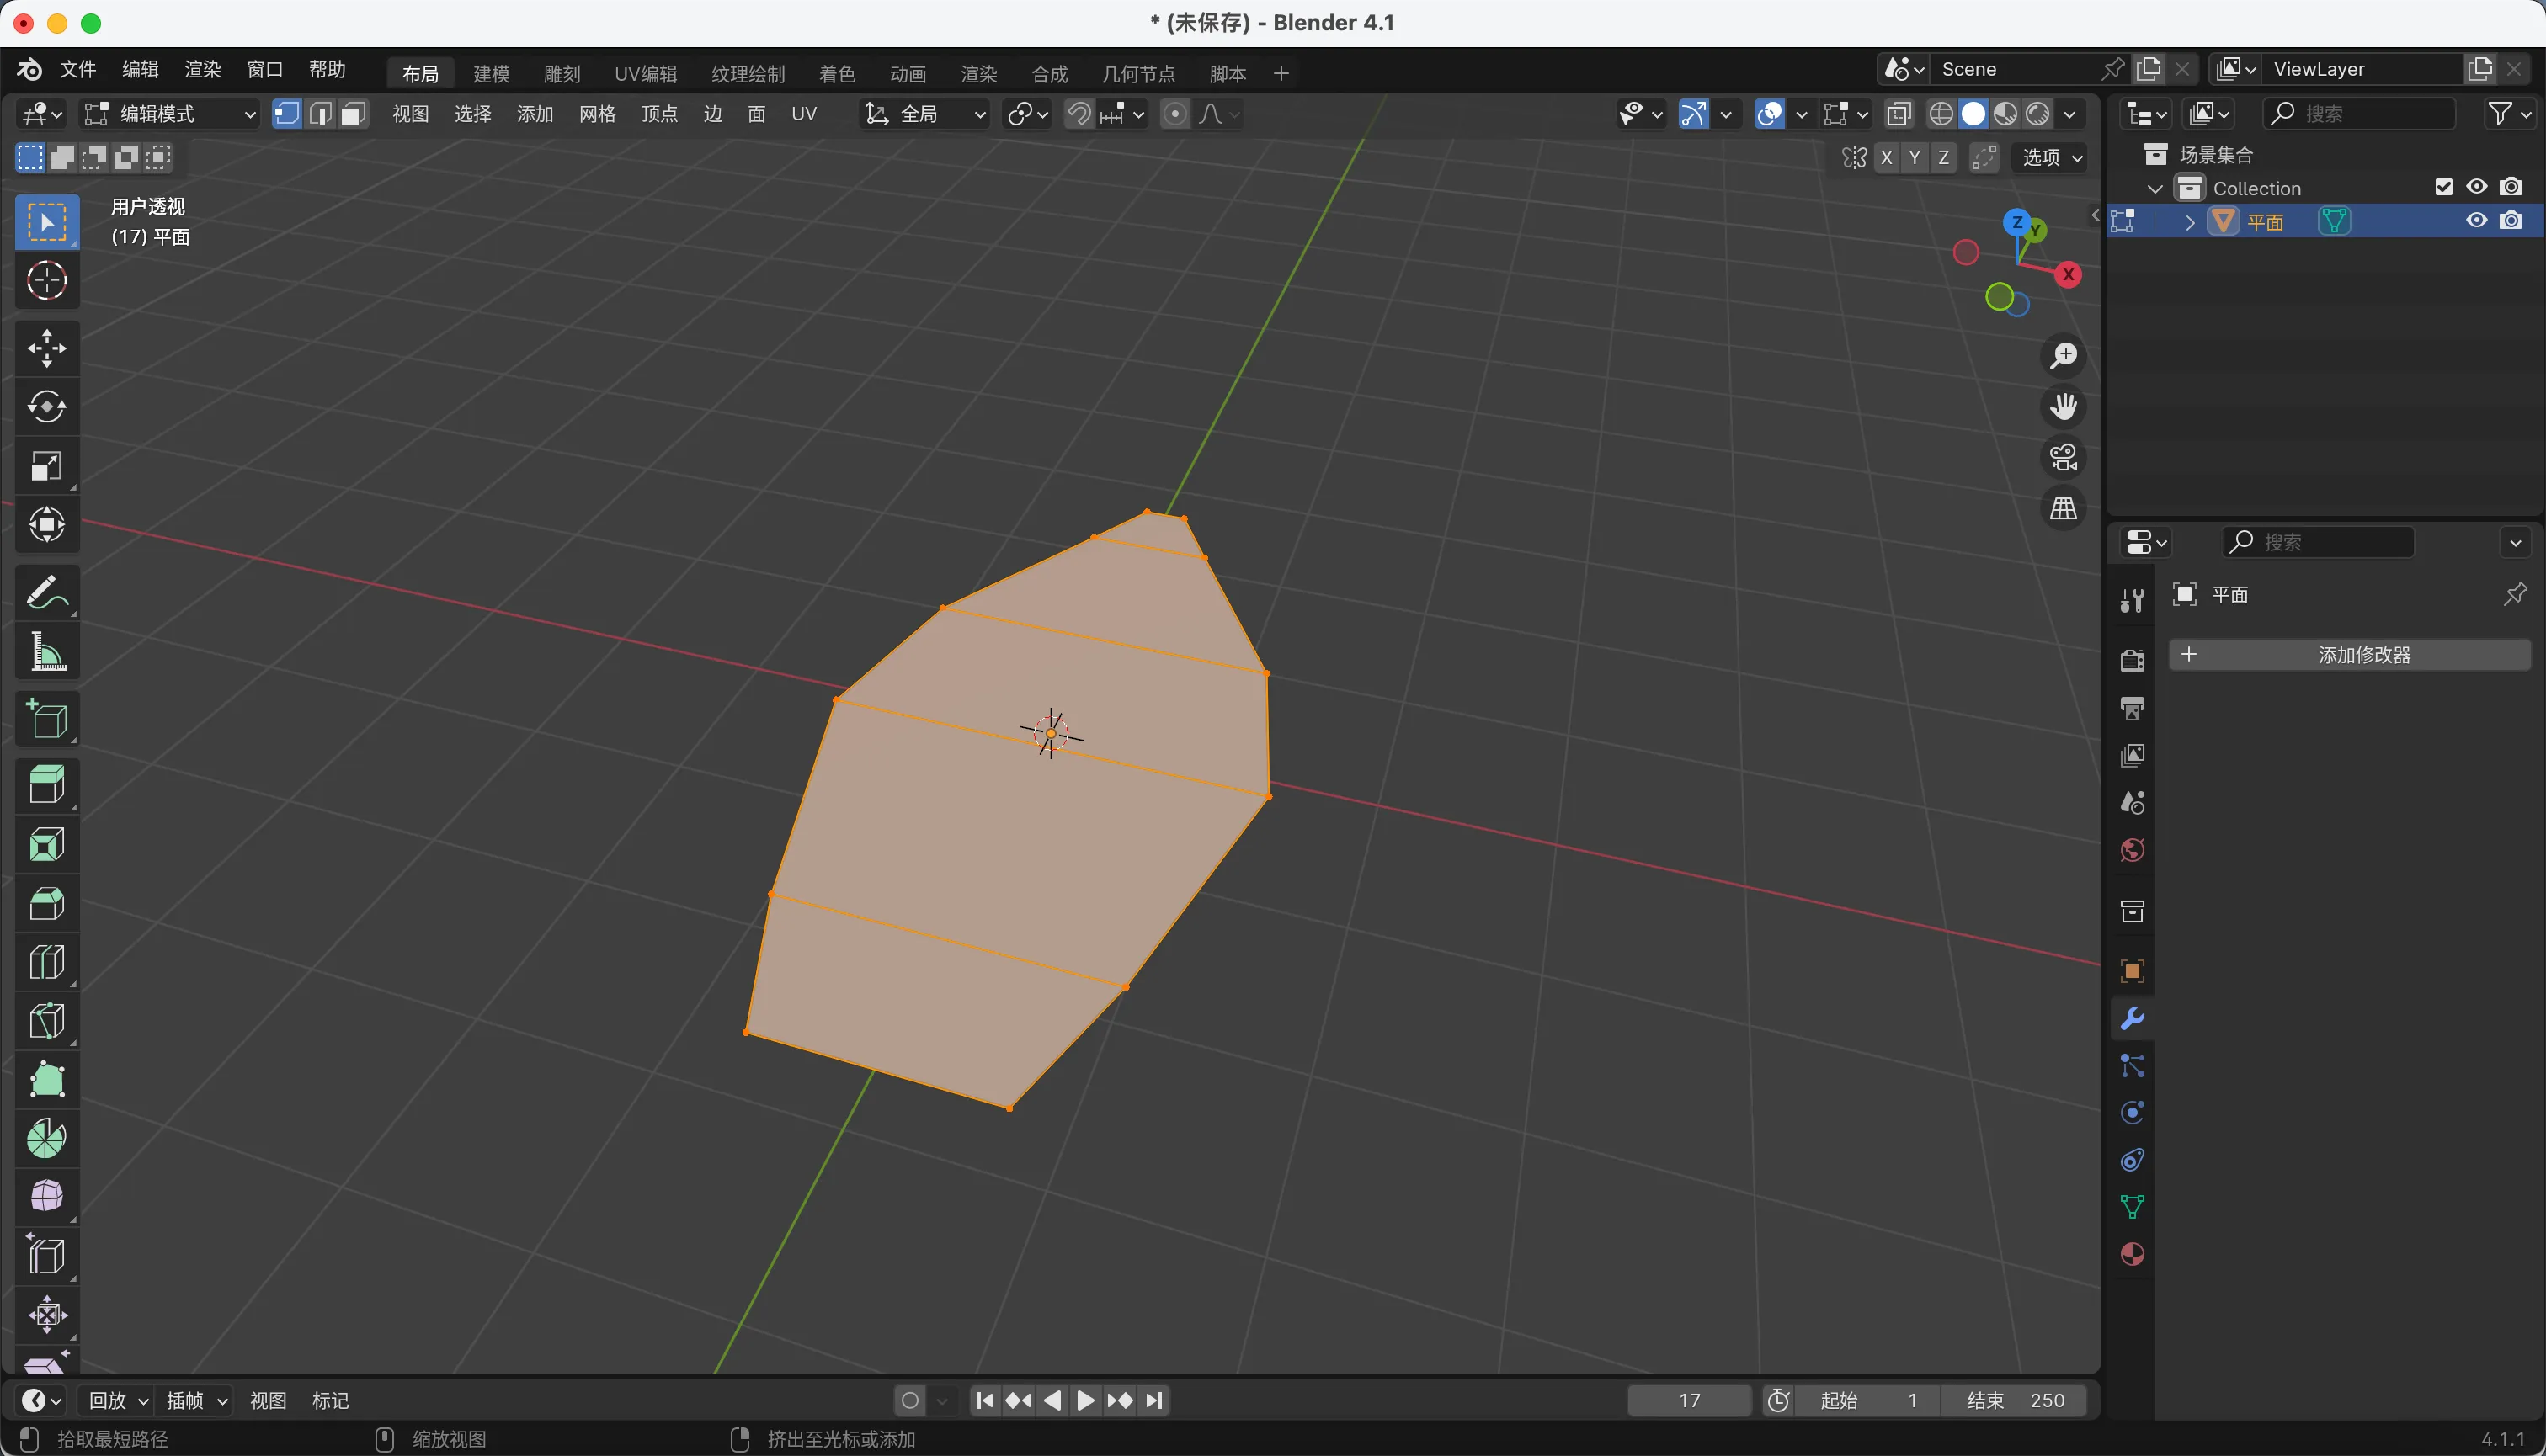Choose the Loop Cut tool
This screenshot has width=2546, height=1456.
[x=46, y=962]
